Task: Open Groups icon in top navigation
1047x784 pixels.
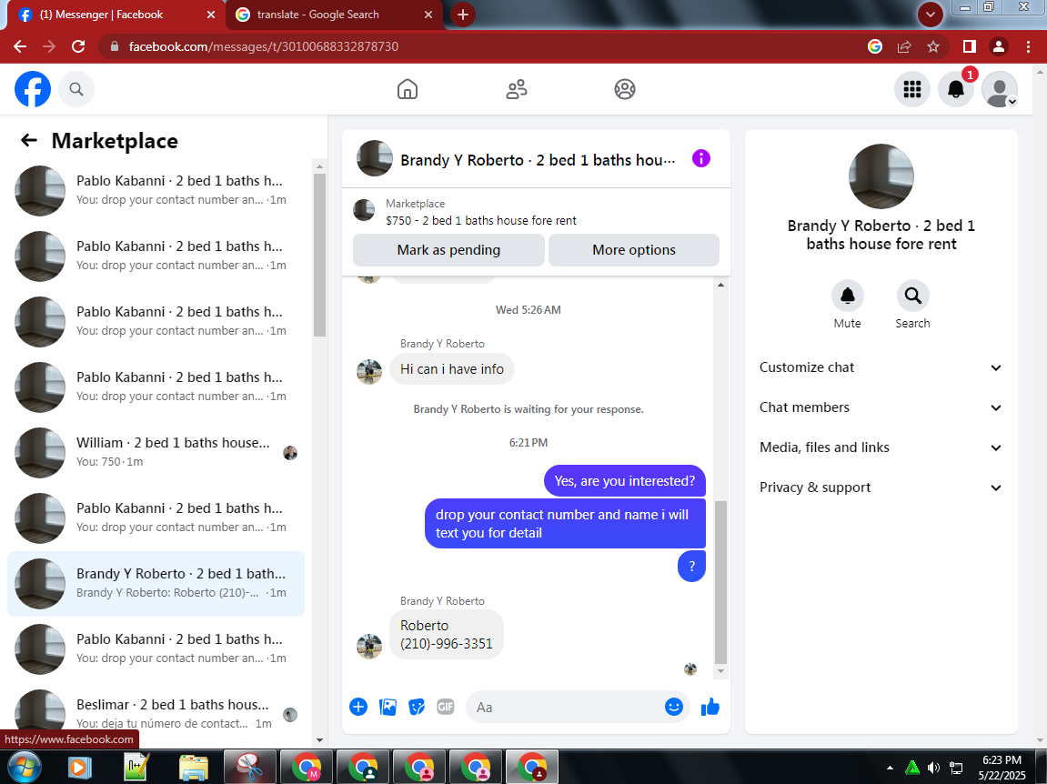Action: tap(625, 89)
